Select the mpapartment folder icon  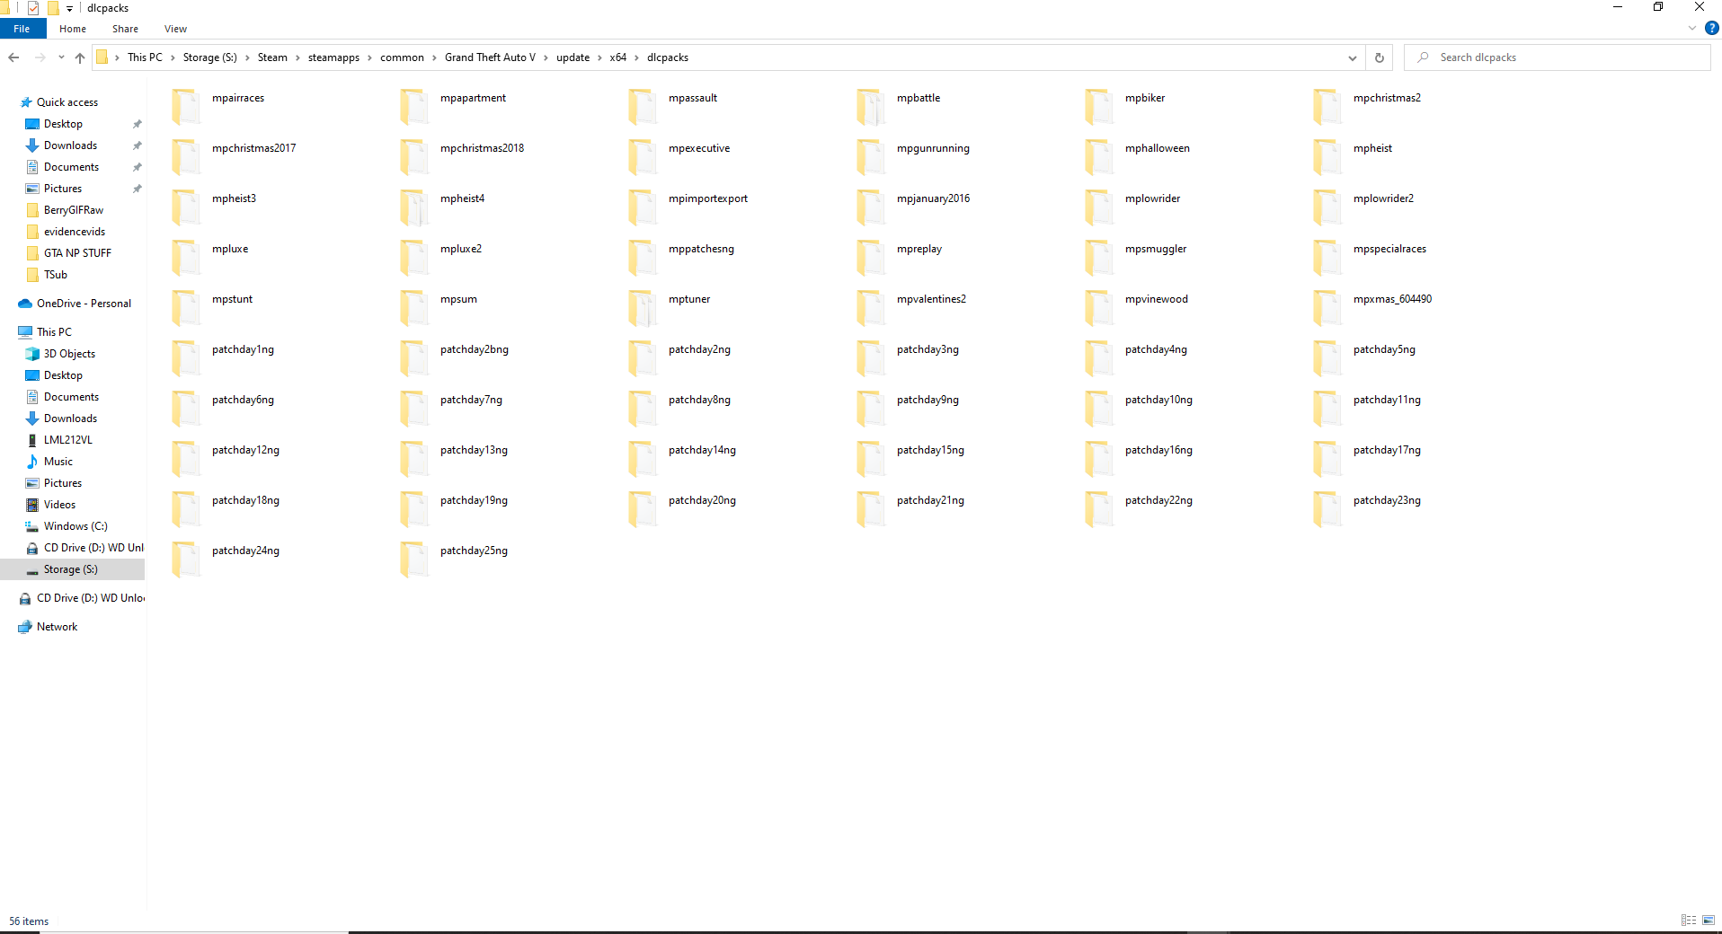pos(414,106)
